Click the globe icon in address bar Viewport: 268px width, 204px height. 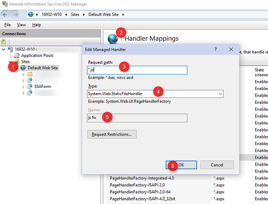[31, 14]
